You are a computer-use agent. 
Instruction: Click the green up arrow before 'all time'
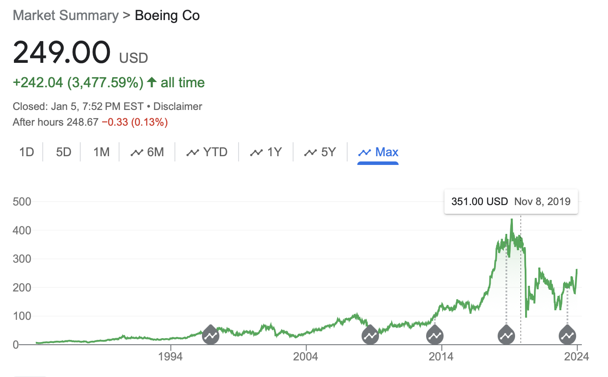[152, 82]
